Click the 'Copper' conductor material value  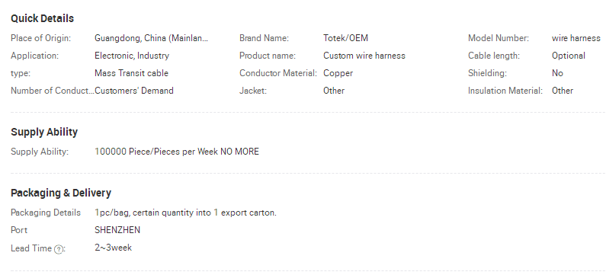[338, 73]
